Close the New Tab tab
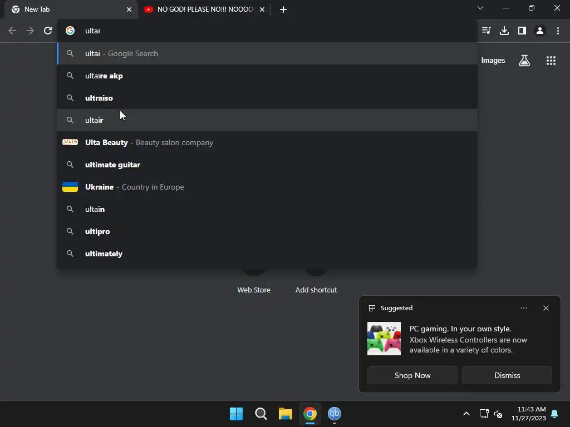The width and height of the screenshot is (570, 427). coord(129,9)
